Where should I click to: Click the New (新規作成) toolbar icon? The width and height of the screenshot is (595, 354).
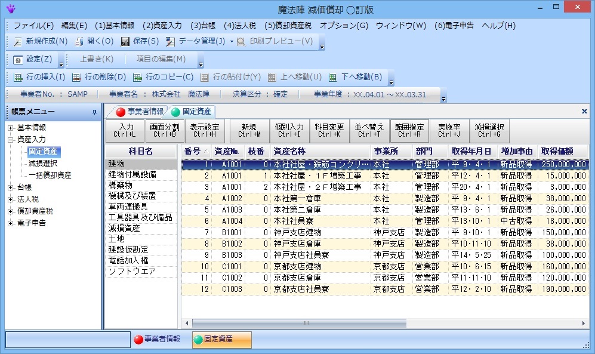click(17, 42)
